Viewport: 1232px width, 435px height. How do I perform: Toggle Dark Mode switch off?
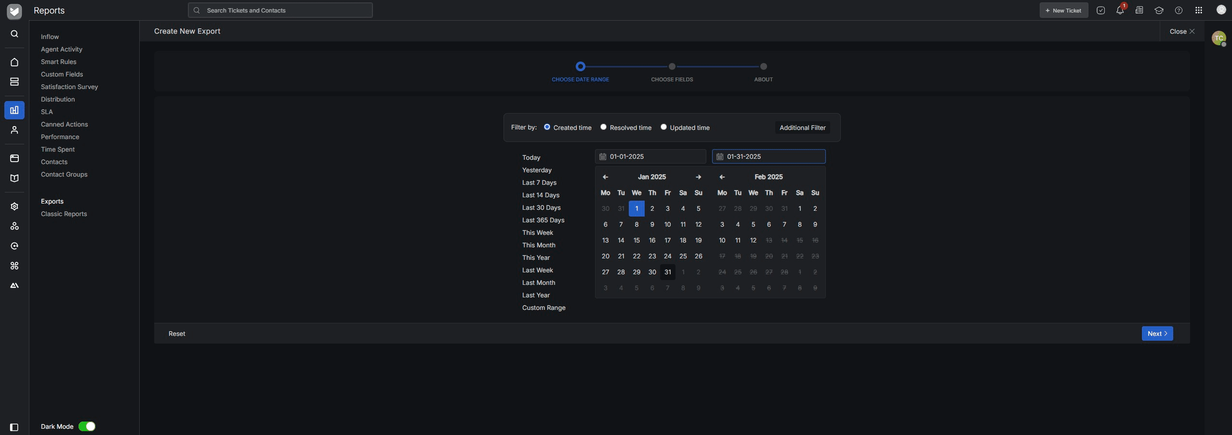click(x=87, y=426)
